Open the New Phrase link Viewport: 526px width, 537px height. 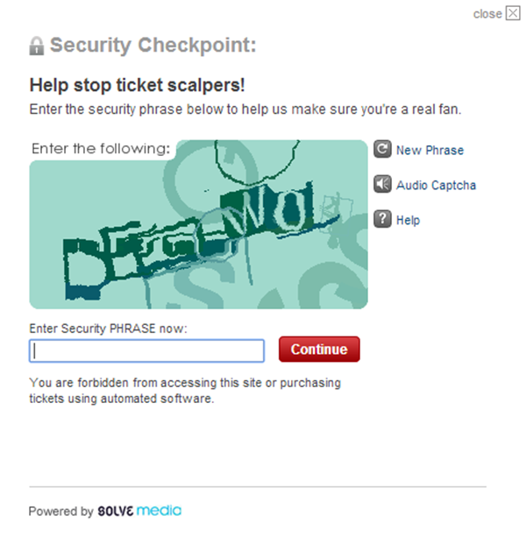[x=430, y=150]
